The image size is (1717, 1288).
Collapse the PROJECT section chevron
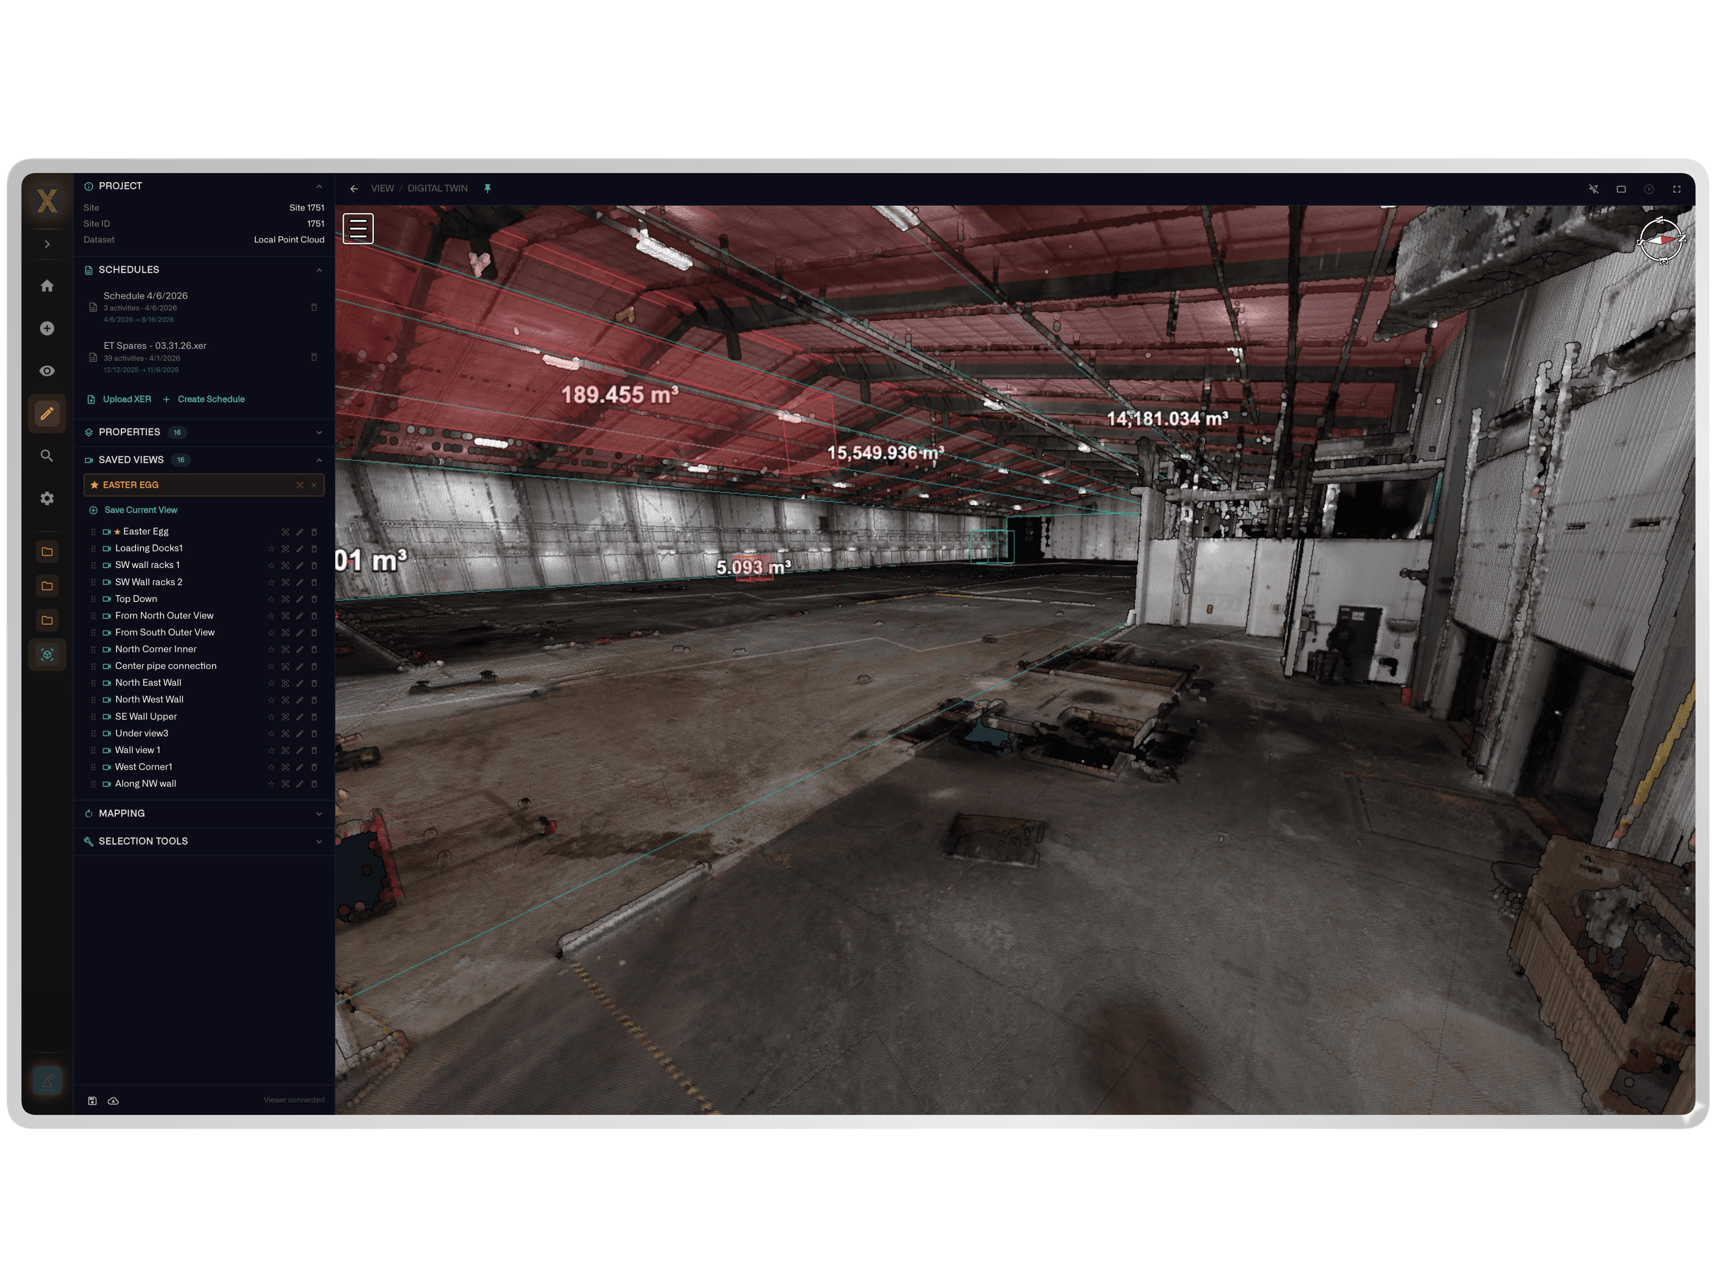319,186
